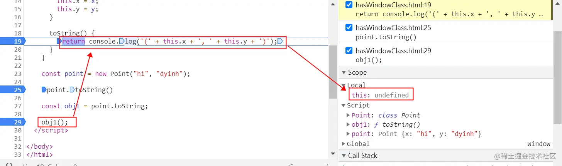Click inline breakpoint marker at end of line 19
The width and height of the screenshot is (562, 166).
tap(280, 42)
